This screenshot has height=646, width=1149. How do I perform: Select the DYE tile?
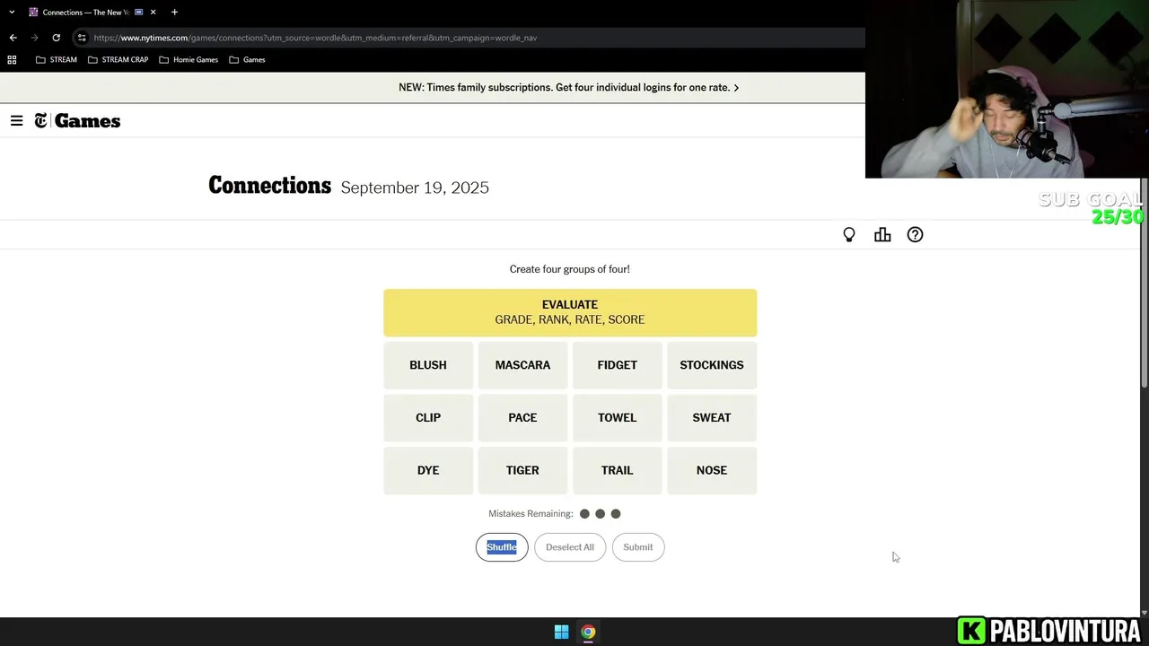428,470
